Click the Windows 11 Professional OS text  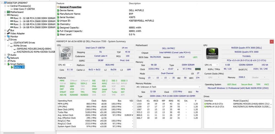coord(238,88)
